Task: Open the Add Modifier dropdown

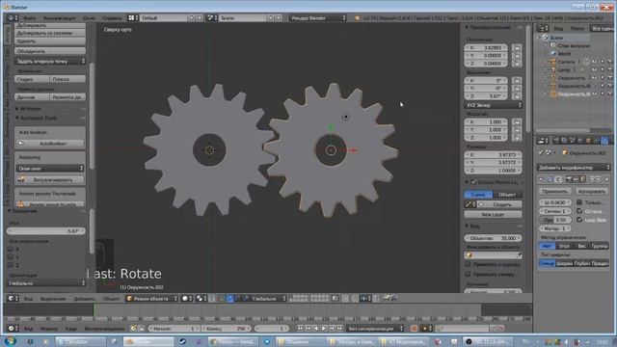Action: (x=574, y=168)
